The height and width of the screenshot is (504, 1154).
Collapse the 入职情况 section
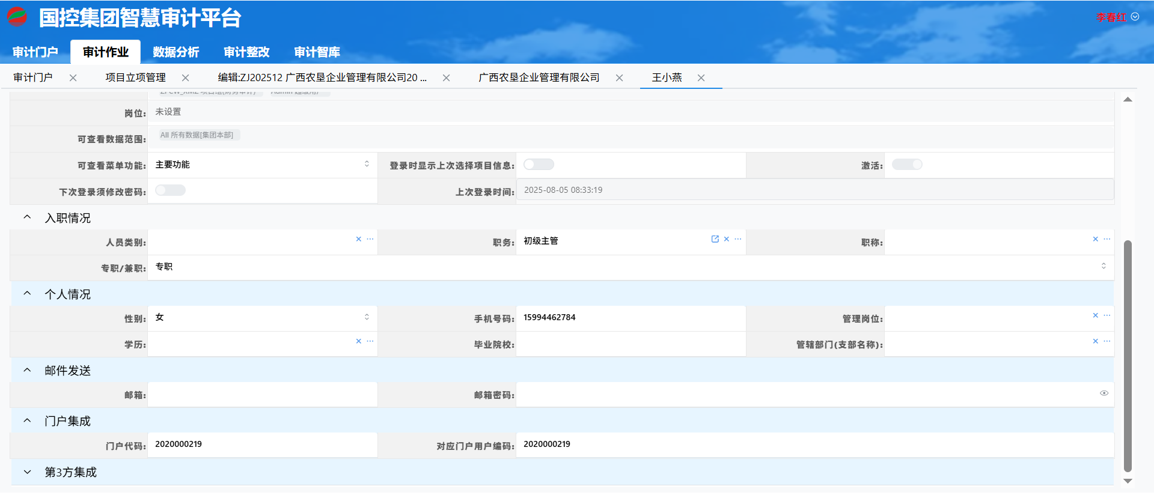(x=27, y=217)
